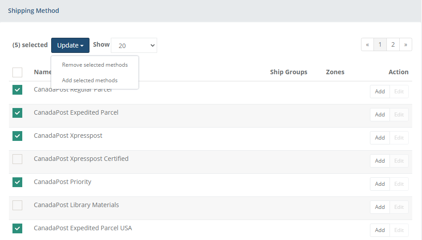Click Add for CanadaPost Xpresspost Certified
422x240 pixels.
tap(380, 161)
